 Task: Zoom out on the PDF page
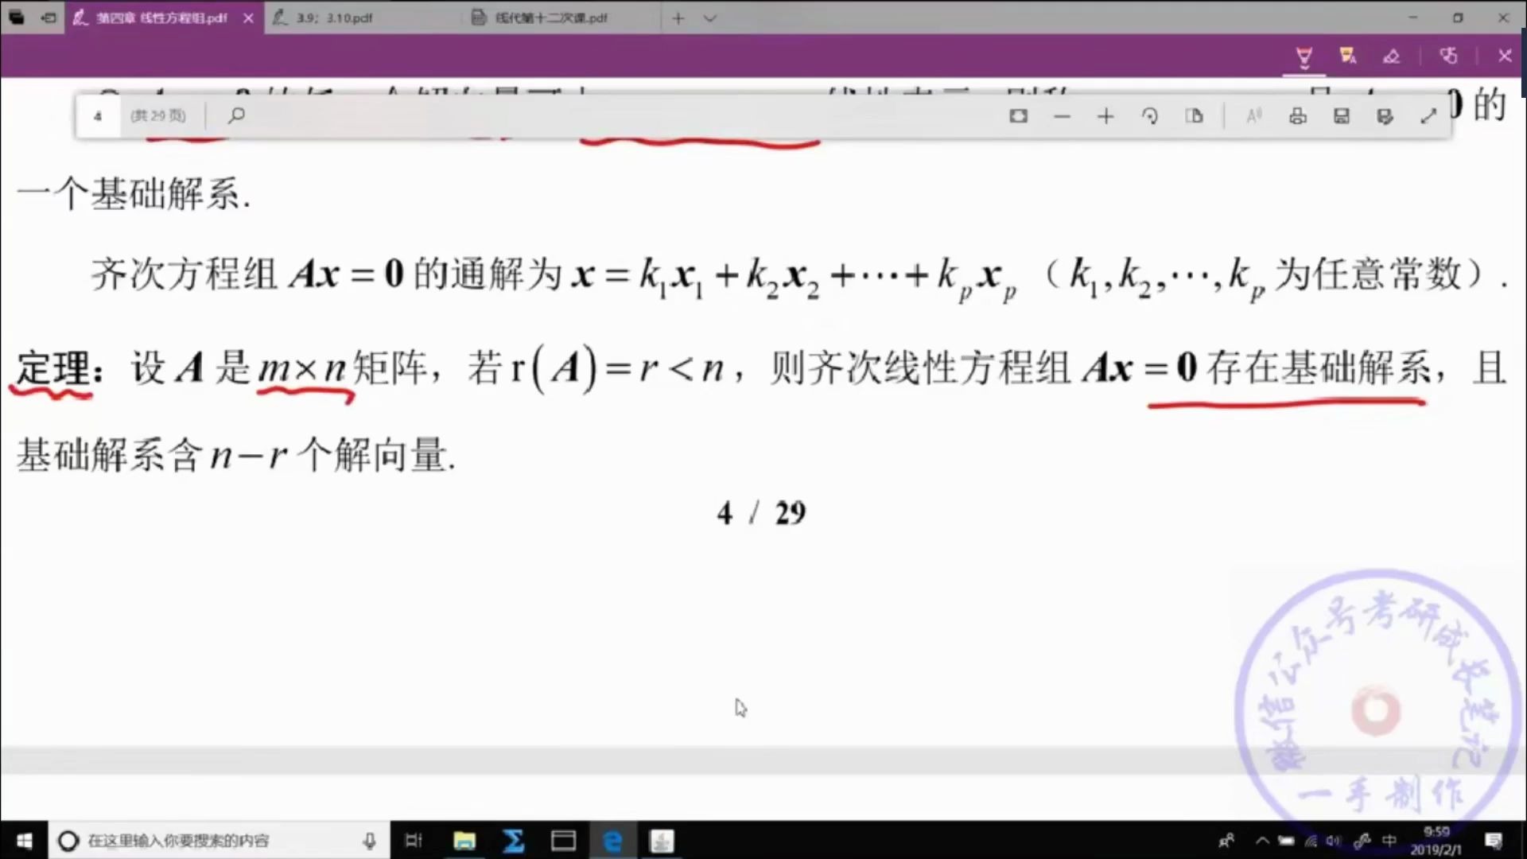(x=1063, y=116)
